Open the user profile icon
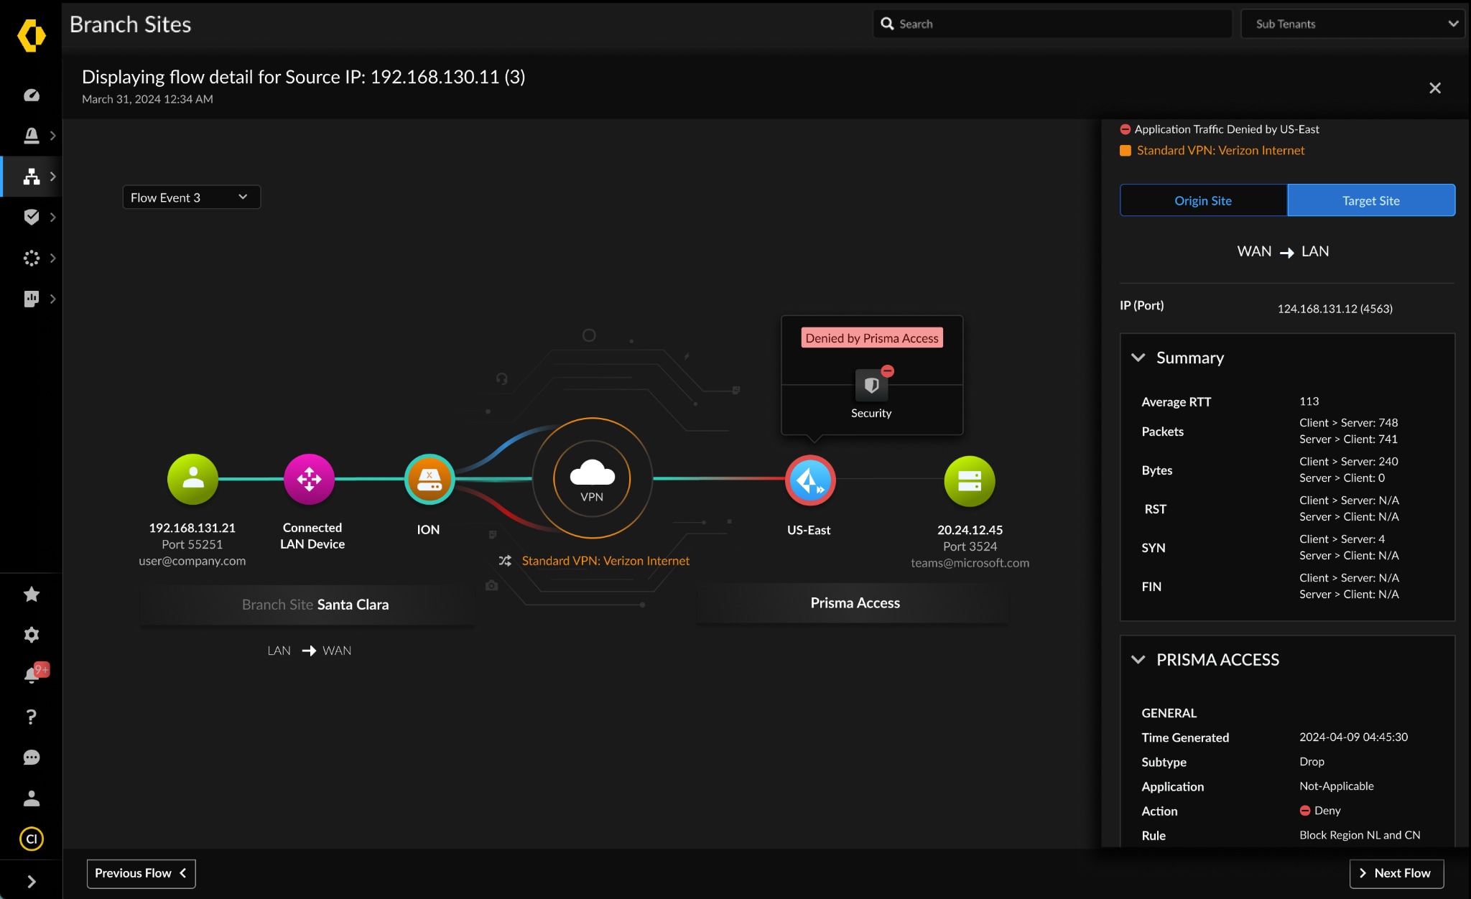Viewport: 1471px width, 899px height. (31, 798)
